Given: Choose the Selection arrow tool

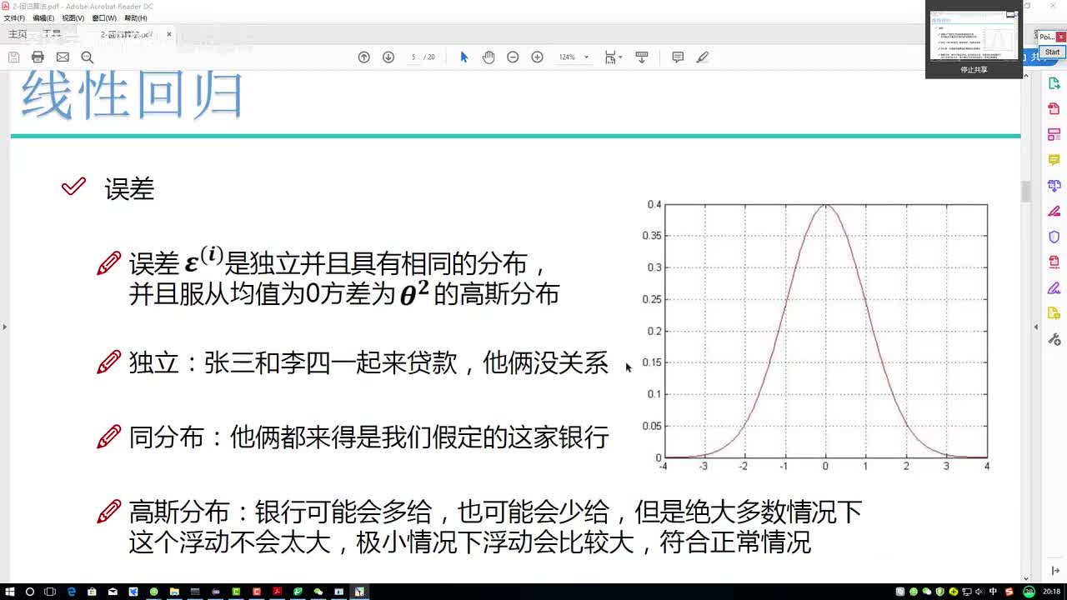Looking at the screenshot, I should (x=464, y=57).
